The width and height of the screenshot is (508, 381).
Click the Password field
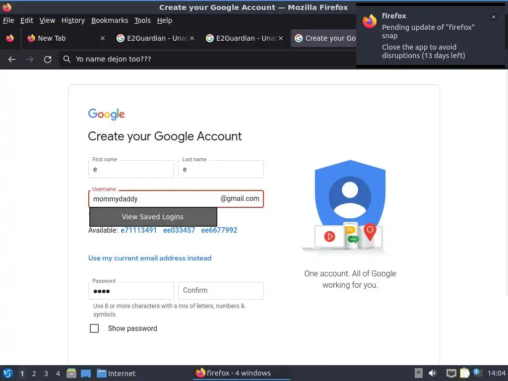(x=131, y=291)
